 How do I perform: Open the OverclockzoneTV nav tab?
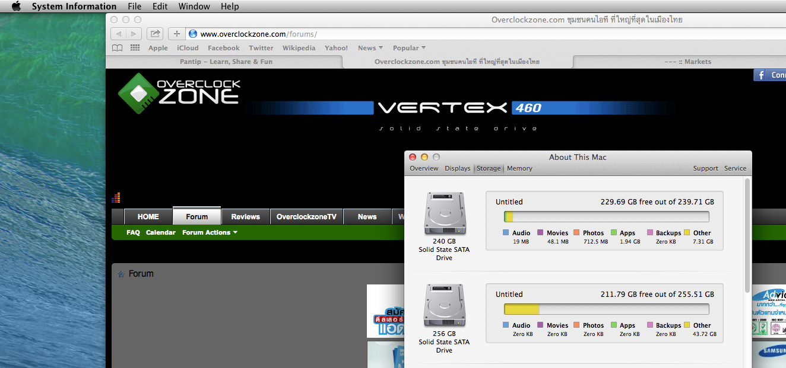coord(306,217)
